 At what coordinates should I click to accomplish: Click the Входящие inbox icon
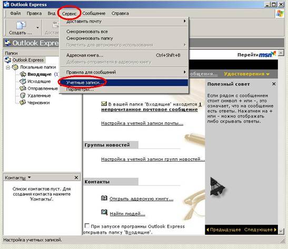click(23, 74)
